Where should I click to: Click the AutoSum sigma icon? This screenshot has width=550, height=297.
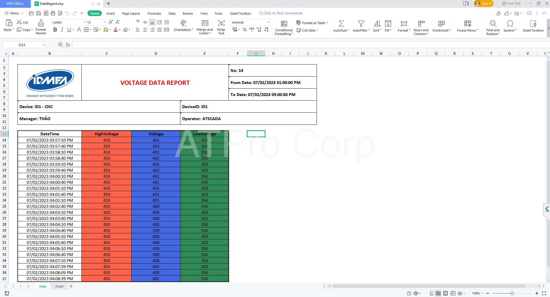pyautogui.click(x=341, y=24)
